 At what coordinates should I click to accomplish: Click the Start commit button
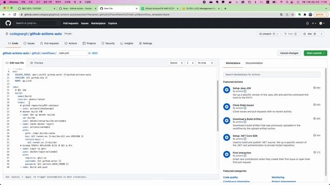[315, 53]
